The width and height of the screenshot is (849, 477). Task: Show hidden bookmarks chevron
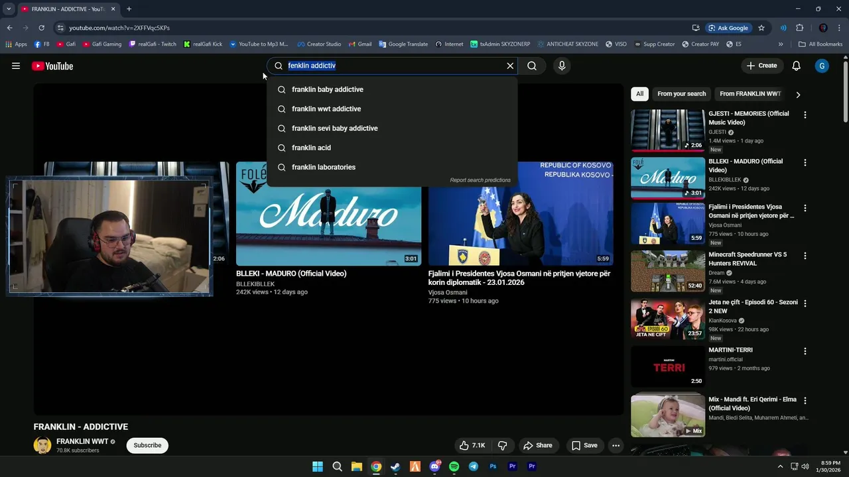781,44
